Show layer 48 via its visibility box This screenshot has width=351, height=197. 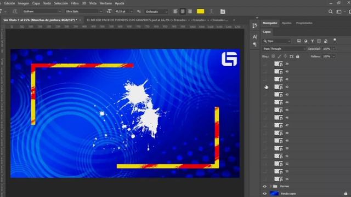pyautogui.click(x=265, y=133)
